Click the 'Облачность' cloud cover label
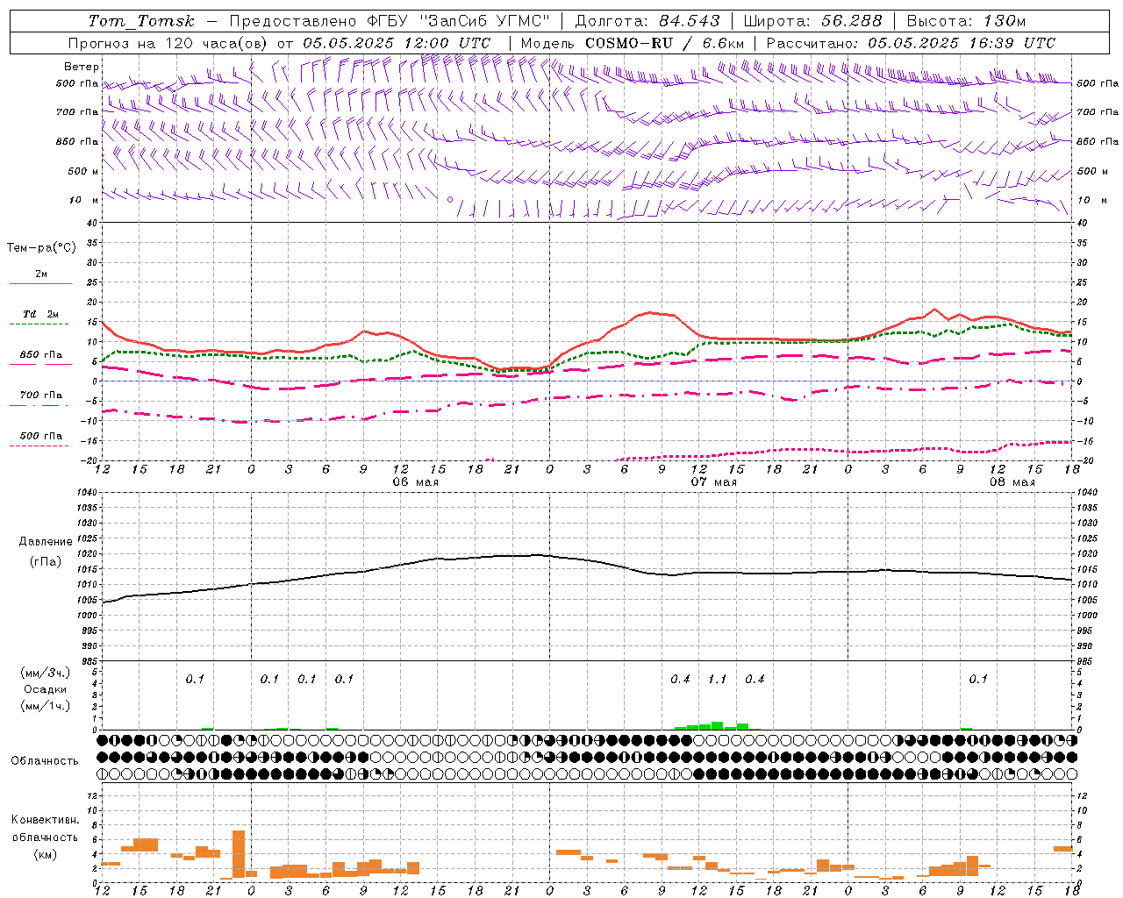 coord(45,761)
